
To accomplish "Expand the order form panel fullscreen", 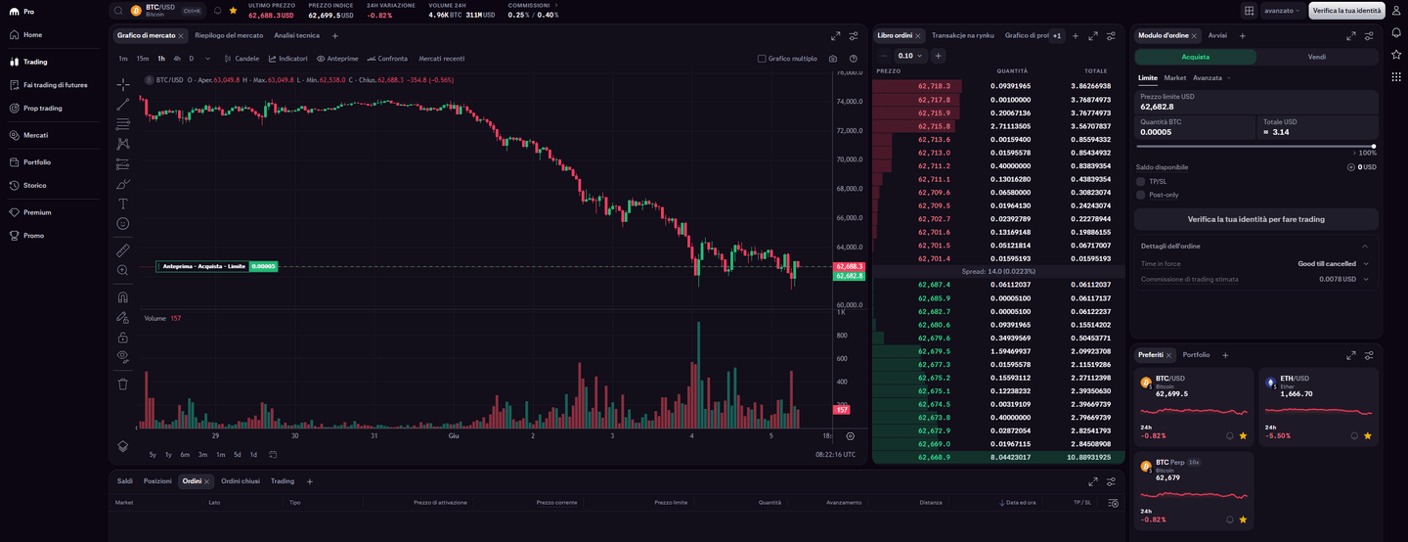I will tap(1350, 35).
